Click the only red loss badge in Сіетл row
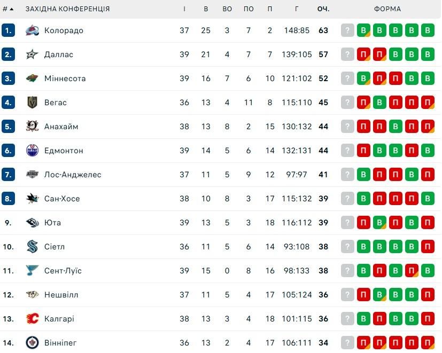The width and height of the screenshot is (442, 353). tap(428, 247)
